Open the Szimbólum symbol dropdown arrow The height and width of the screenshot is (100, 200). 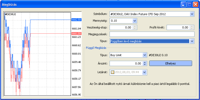(x=192, y=14)
